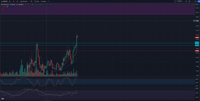Open the 1h timeframe selector
Image resolution: width=200 pixels, height=101 pixels.
(x=14, y=1)
